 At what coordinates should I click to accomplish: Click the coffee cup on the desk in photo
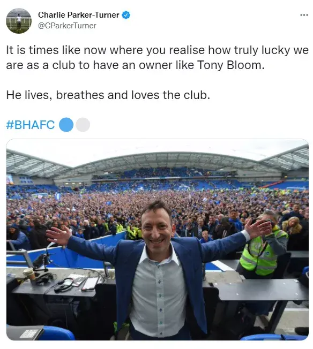coord(29,274)
